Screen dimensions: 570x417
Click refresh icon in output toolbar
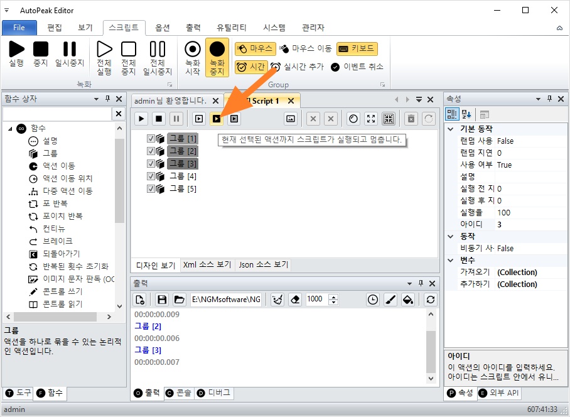click(x=431, y=300)
